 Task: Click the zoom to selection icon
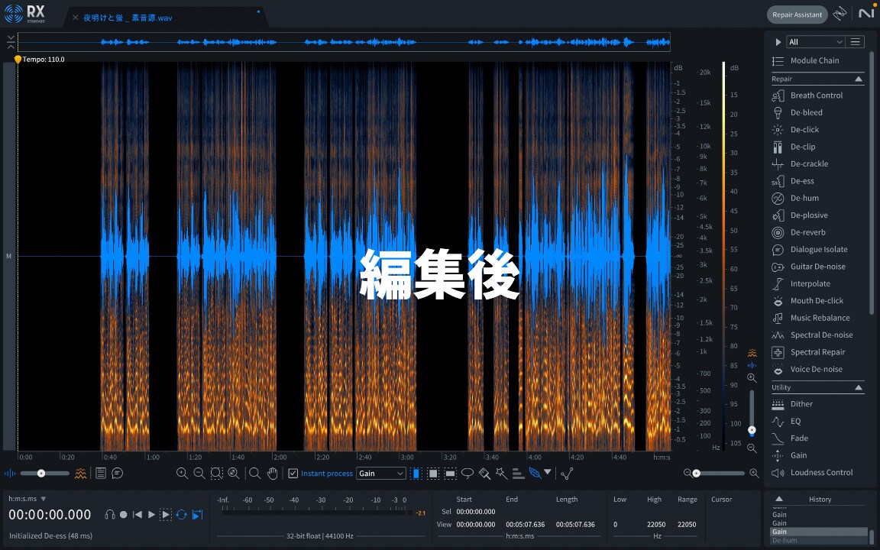click(217, 474)
